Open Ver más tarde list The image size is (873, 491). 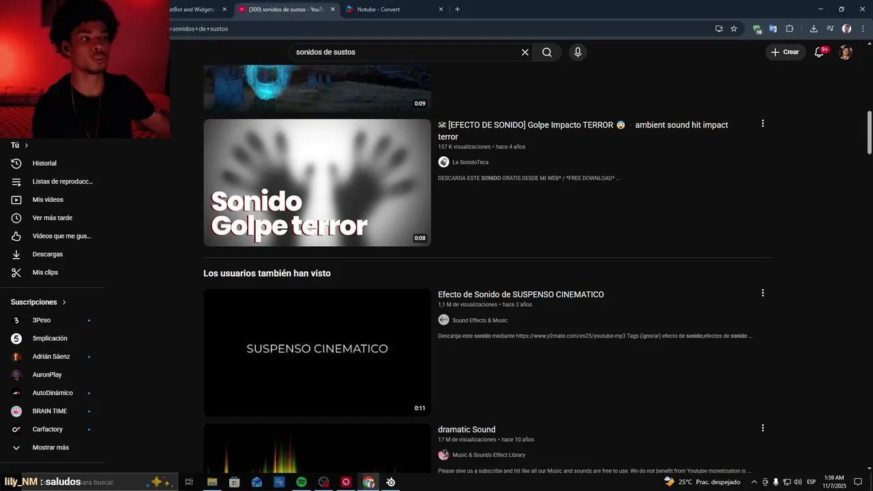click(53, 218)
